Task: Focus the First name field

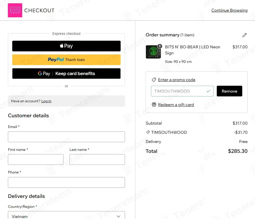Action: click(x=36, y=159)
